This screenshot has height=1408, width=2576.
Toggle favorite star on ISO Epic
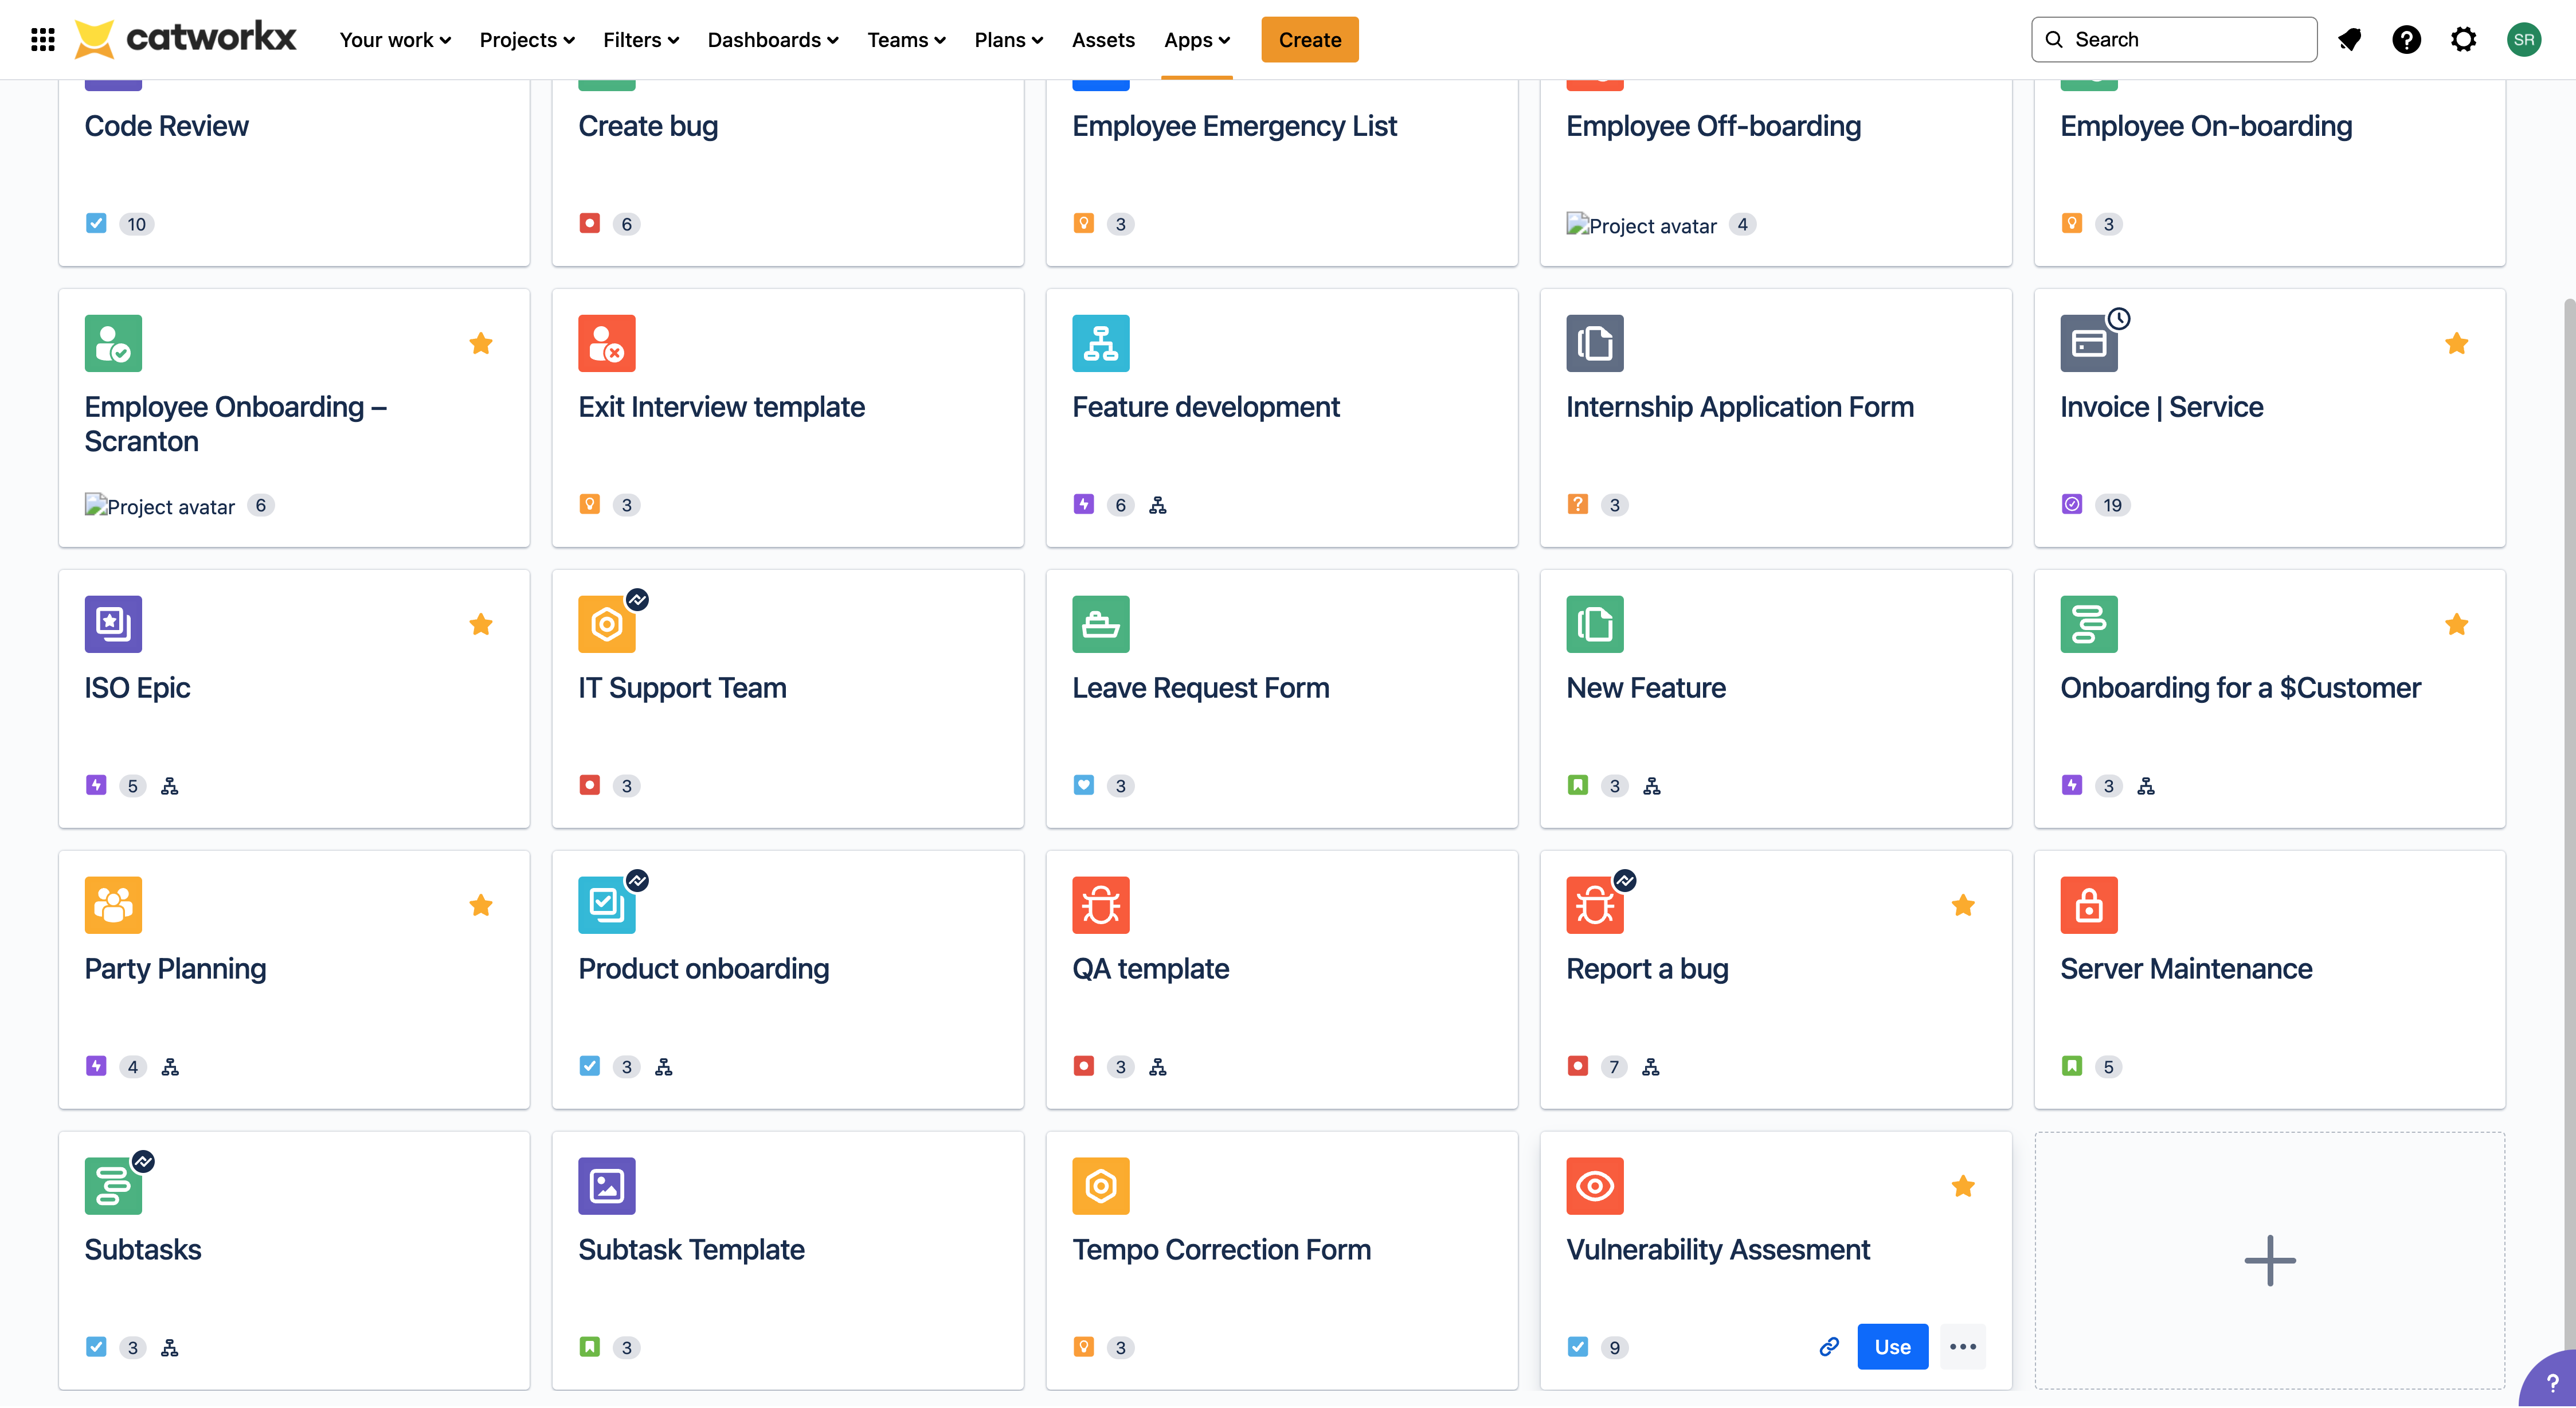[x=481, y=624]
